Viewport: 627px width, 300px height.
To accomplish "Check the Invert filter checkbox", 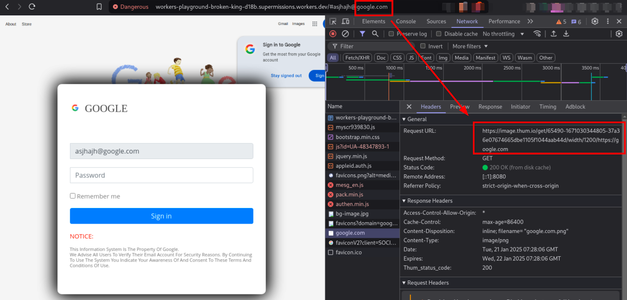I will (x=423, y=46).
